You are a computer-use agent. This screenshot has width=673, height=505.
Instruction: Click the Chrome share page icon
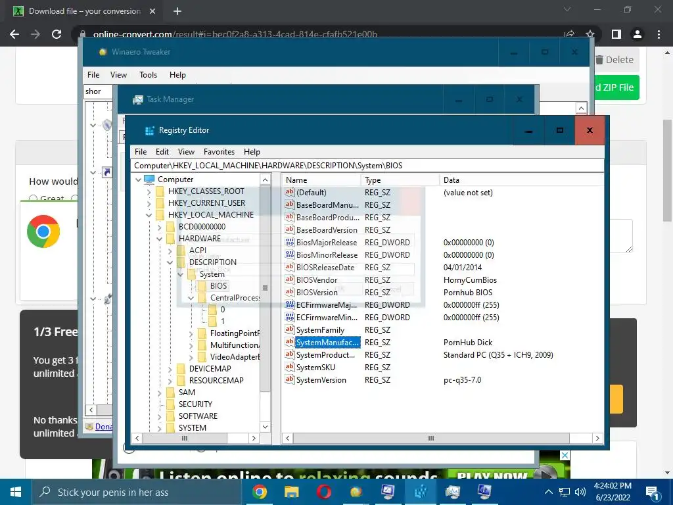pyautogui.click(x=569, y=34)
